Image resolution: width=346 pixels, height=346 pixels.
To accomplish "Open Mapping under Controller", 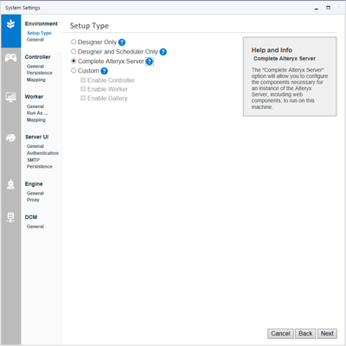I will point(36,80).
